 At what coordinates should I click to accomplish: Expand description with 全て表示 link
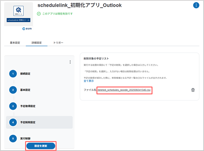click(89, 81)
